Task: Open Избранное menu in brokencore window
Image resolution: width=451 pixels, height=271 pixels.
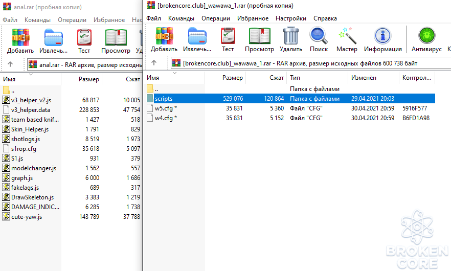Action: [x=253, y=18]
